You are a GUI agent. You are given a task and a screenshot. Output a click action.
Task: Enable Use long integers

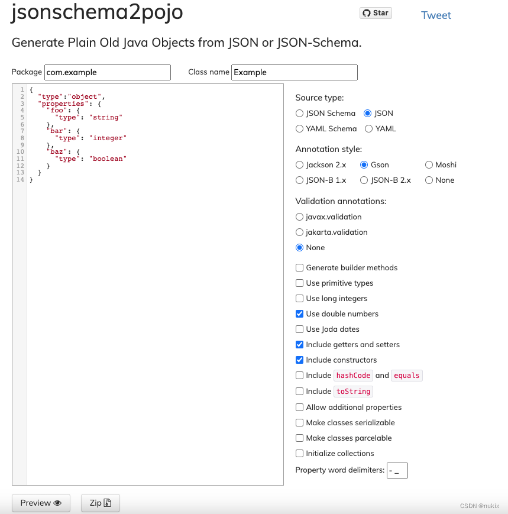299,299
